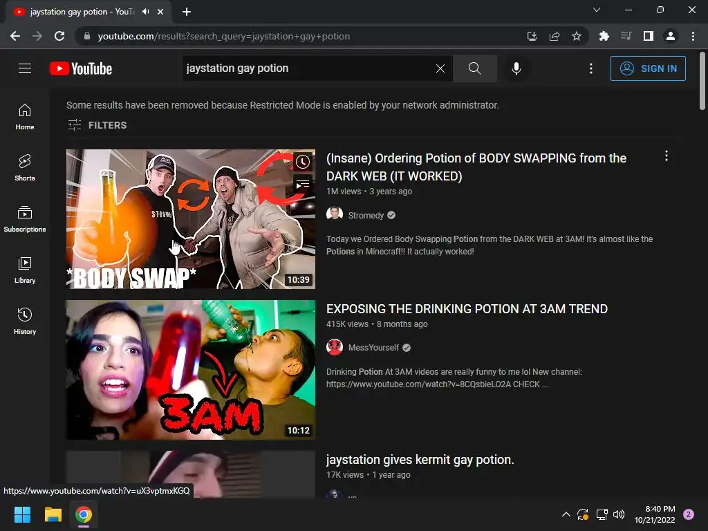The width and height of the screenshot is (708, 531).
Task: Open the notifications badge
Action: tap(689, 514)
